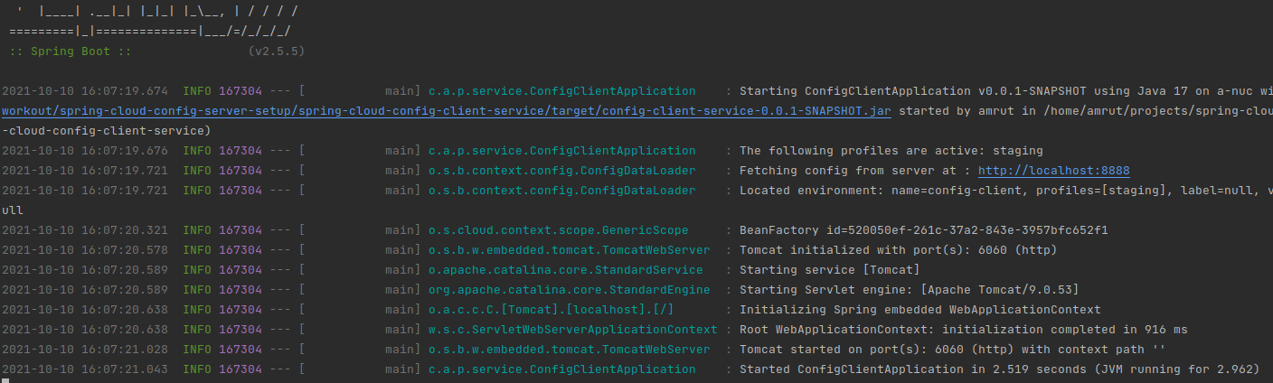Viewport: 1273px width, 383px height.
Task: Click the (v2.5.5) version text
Action: point(276,51)
